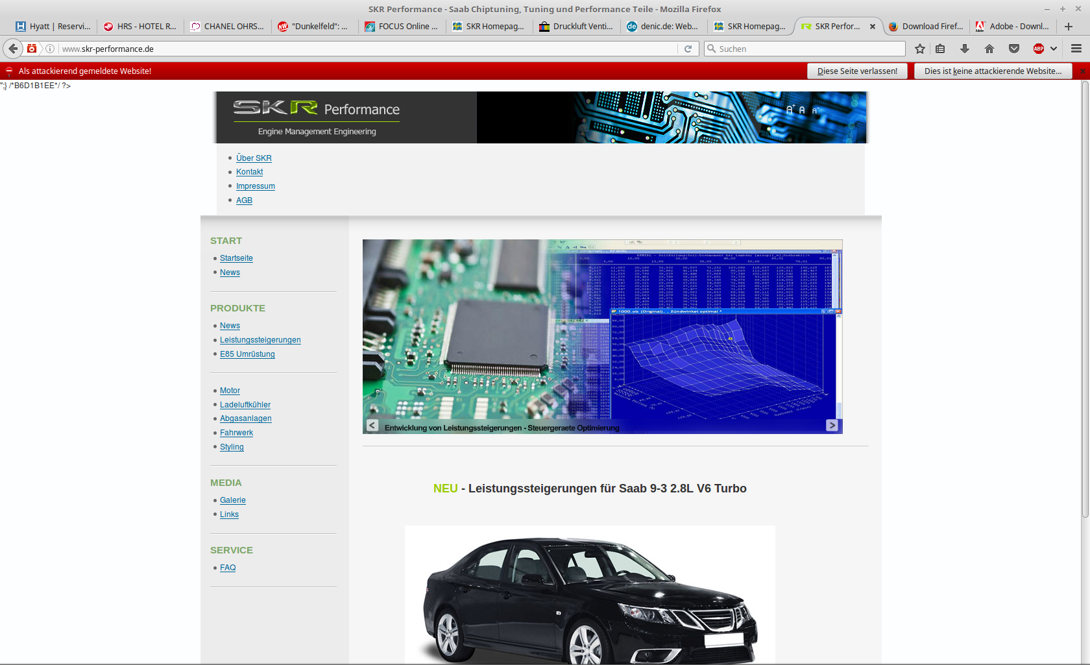The width and height of the screenshot is (1090, 665).
Task: Click the Suchen search field
Action: tap(805, 49)
